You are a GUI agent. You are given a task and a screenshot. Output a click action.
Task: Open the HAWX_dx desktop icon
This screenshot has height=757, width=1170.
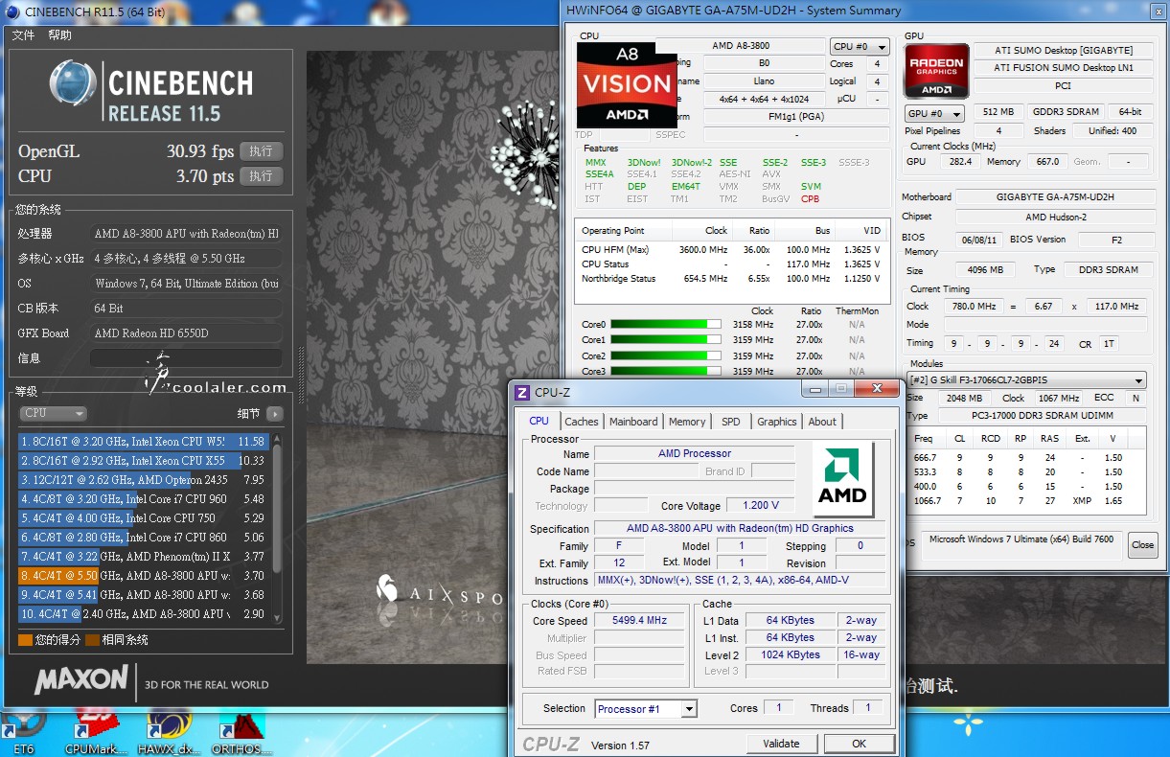click(x=168, y=734)
